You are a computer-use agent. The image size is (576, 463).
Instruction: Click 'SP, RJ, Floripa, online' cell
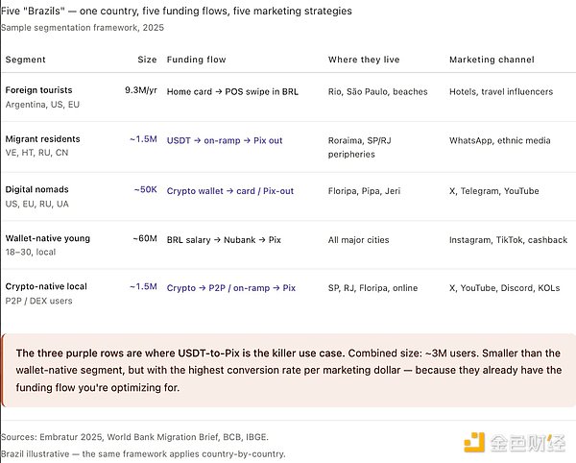tap(372, 288)
